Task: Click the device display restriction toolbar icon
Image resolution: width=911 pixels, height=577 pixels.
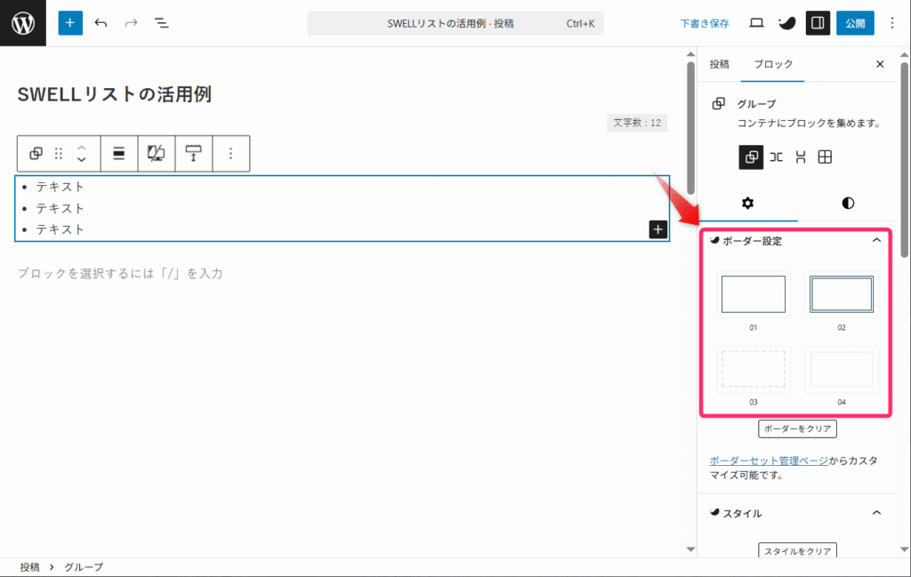Action: pos(156,153)
